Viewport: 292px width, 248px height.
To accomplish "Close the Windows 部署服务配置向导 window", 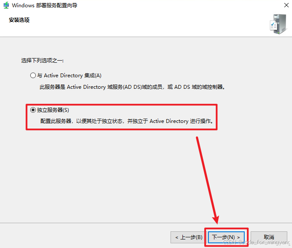I will coord(286,5).
